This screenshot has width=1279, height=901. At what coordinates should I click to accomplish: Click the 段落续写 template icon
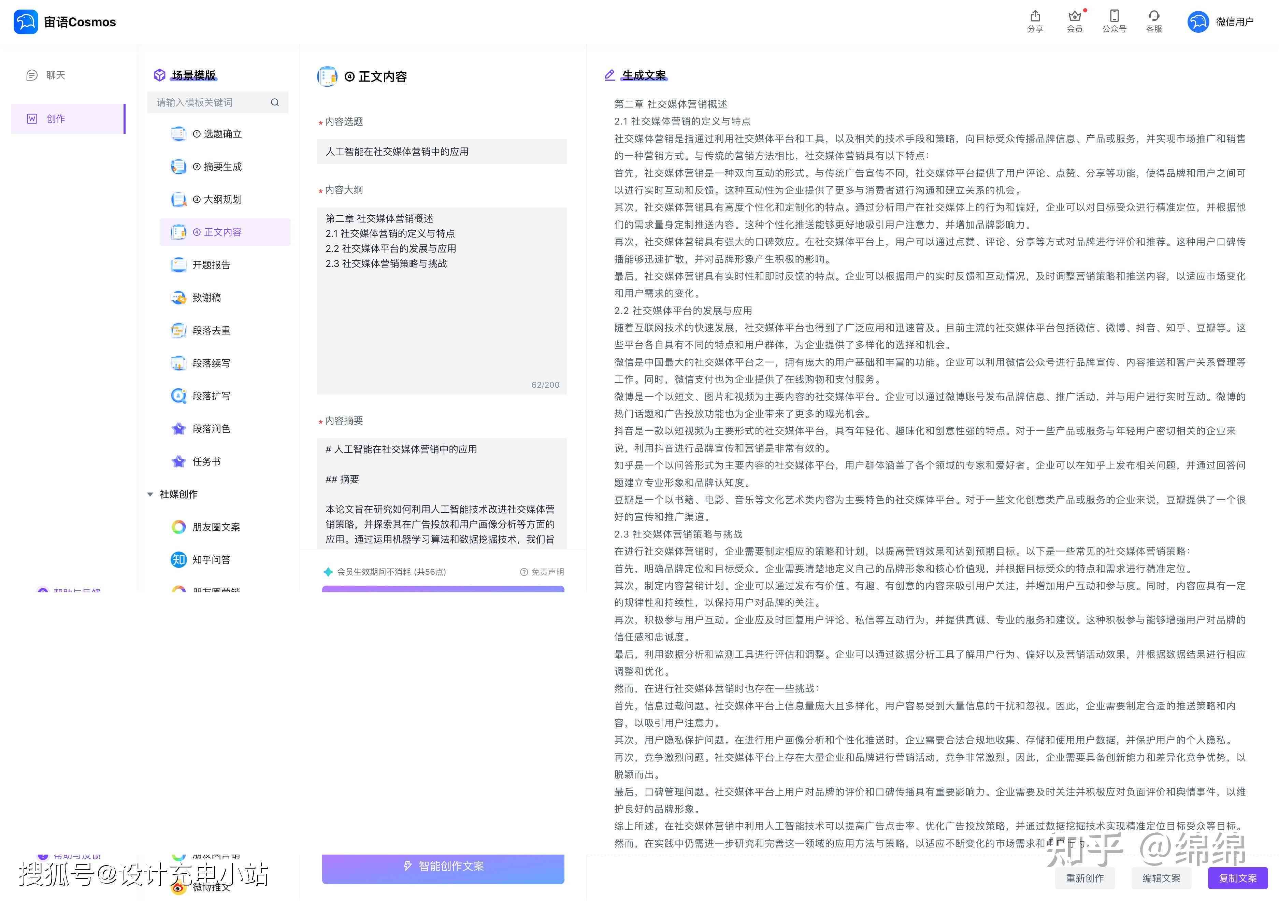[x=178, y=363]
